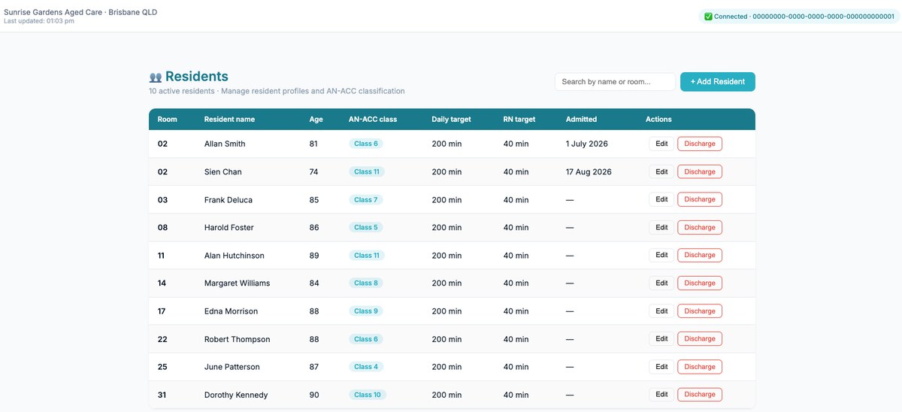Screen dimensions: 902x412
Task: Edit Robert Thompson's resident record
Action: pyautogui.click(x=661, y=338)
